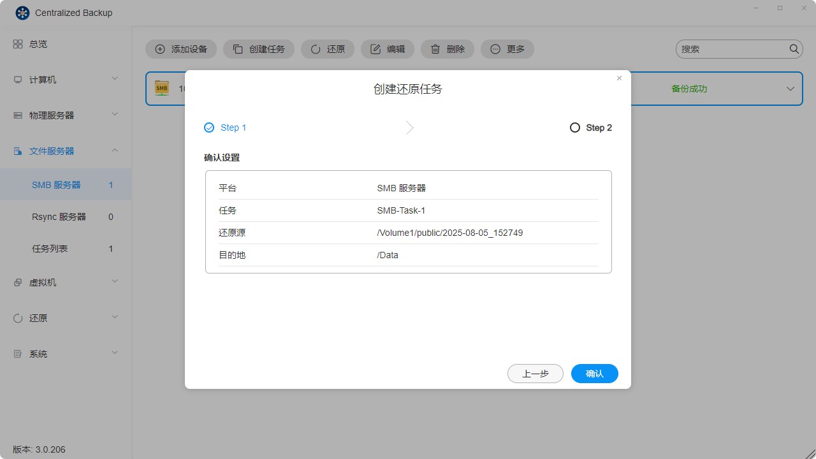Expand the 备份成功 status dropdown

coord(790,89)
